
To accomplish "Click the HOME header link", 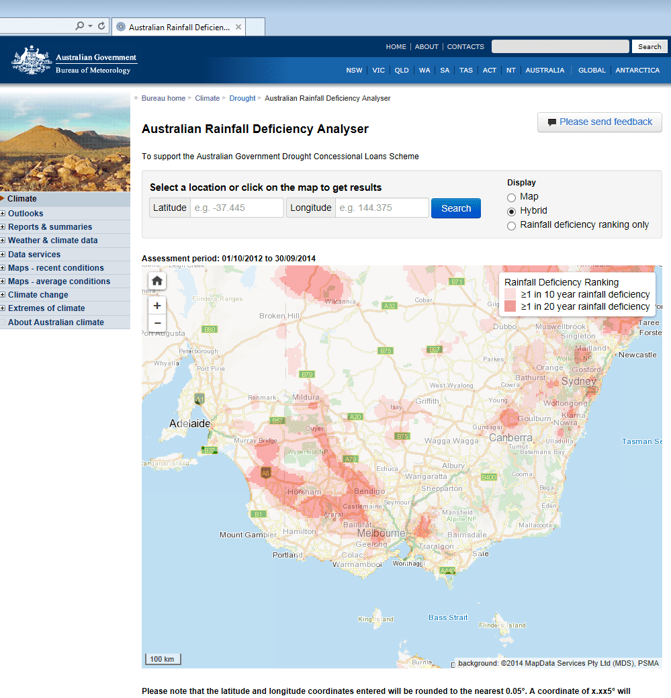I will click(396, 47).
